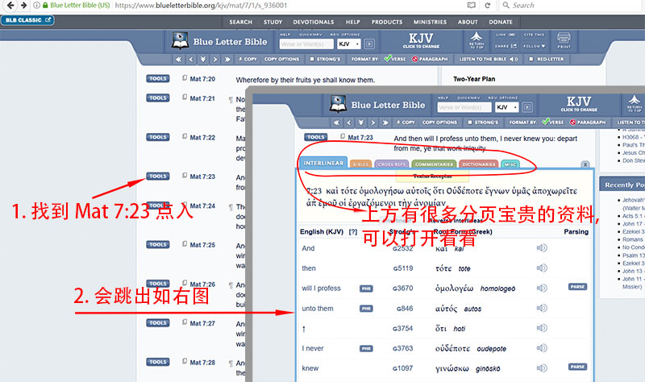Switch to the MISC tab
This screenshot has width=645, height=382.
click(x=510, y=164)
